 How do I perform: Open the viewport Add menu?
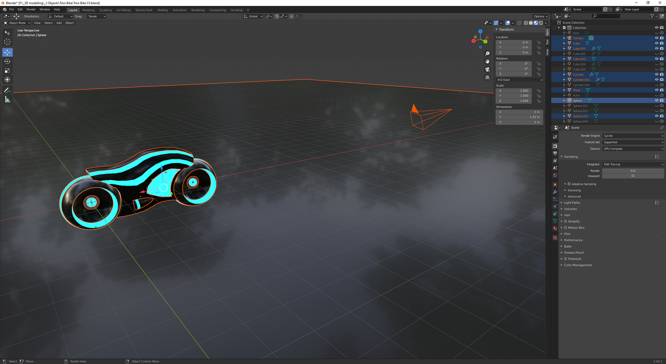[59, 23]
